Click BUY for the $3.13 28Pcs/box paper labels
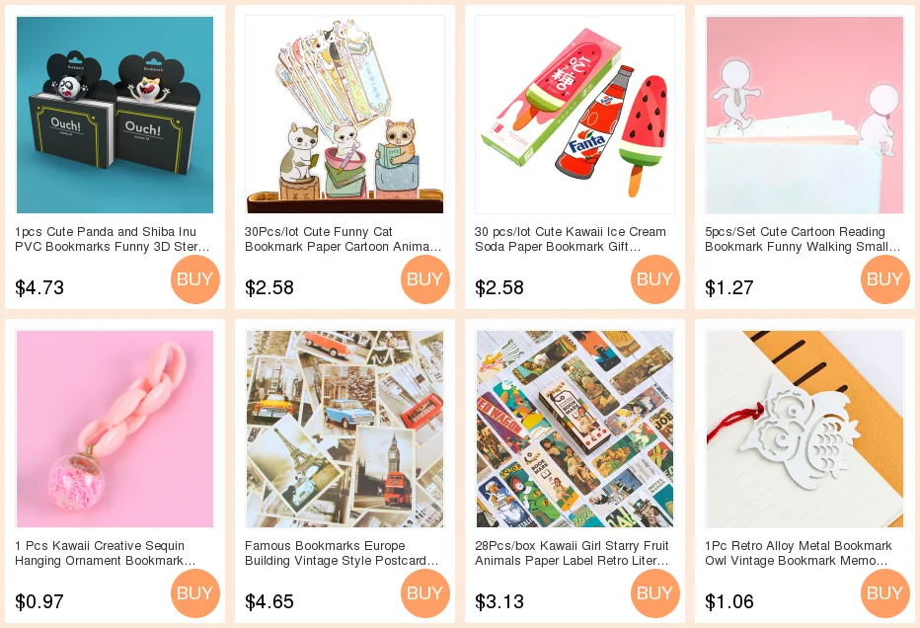The height and width of the screenshot is (628, 920). 655,592
